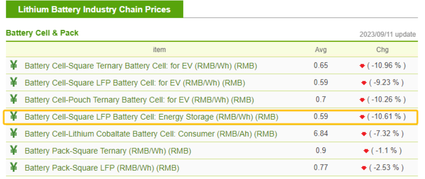This screenshot has width=425, height=179.
Task: Click yen icon beside Pouch Ternary cell
Action: 13,99
